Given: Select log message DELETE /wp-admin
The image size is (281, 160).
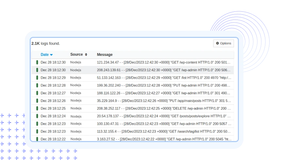Looking at the screenshot, I should click(164, 108).
